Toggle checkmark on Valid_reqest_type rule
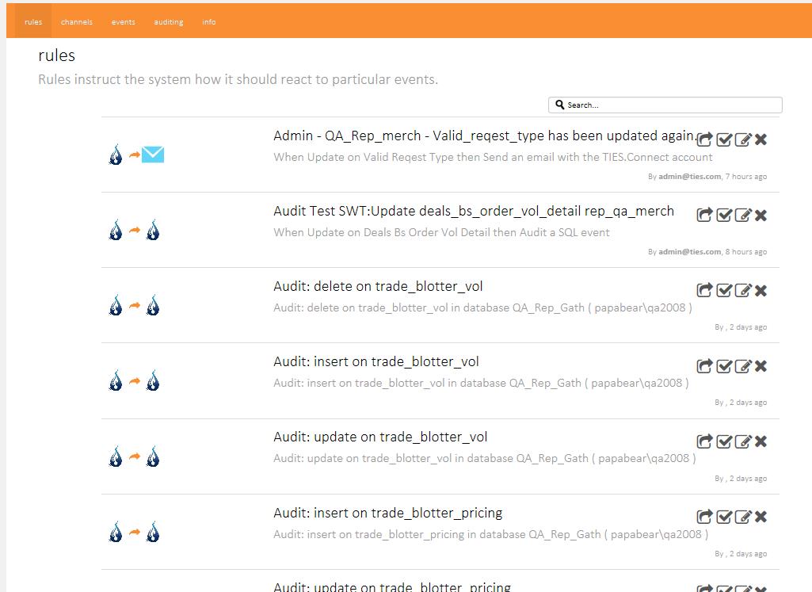Viewport: 812px width, 592px height. click(x=723, y=139)
